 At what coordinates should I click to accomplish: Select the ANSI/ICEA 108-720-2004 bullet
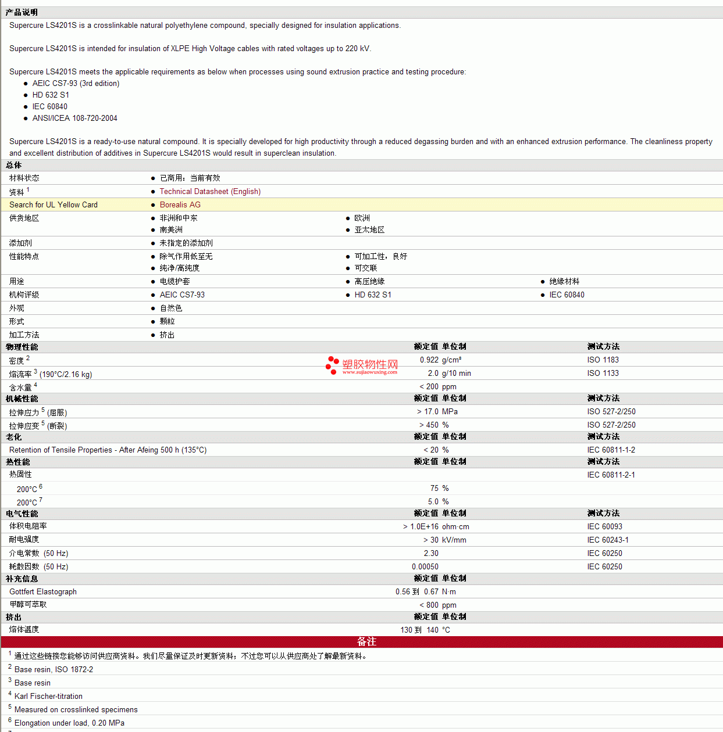click(75, 118)
